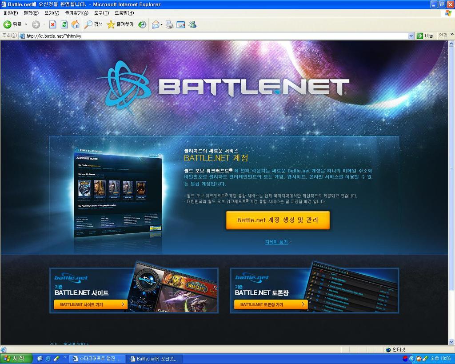Screen dimensions: 455x364
Task: Open the Mail button dropdown arrow
Action: pos(162,25)
